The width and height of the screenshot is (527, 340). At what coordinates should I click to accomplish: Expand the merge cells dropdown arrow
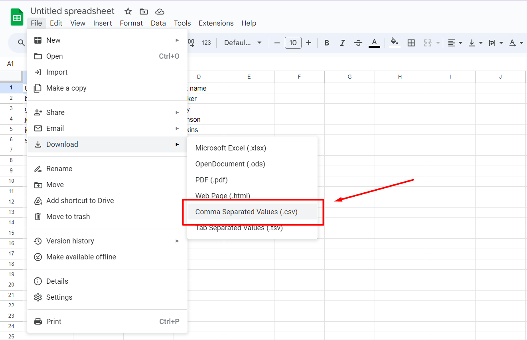[437, 43]
